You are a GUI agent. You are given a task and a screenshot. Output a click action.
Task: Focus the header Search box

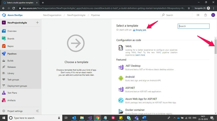click(176, 15)
